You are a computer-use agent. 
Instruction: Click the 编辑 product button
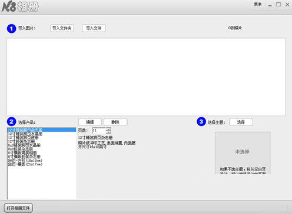coord(90,122)
